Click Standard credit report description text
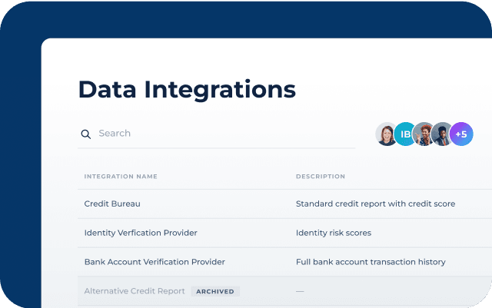 (x=375, y=204)
